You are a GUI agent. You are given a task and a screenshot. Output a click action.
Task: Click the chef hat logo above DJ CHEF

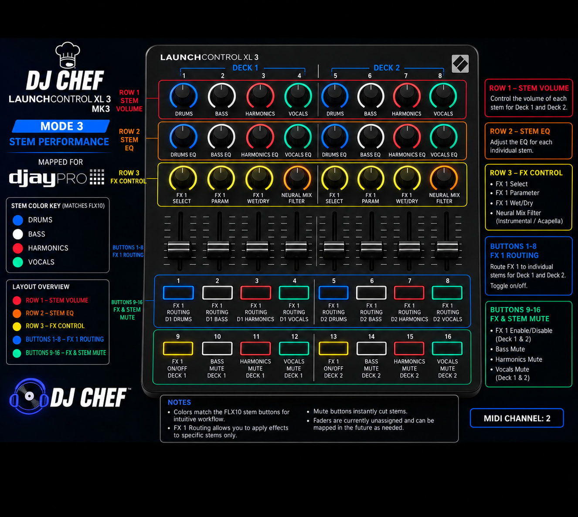pyautogui.click(x=68, y=55)
